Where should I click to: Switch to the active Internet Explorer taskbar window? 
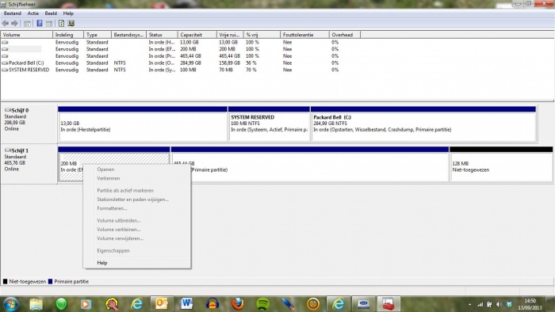tap(338, 304)
